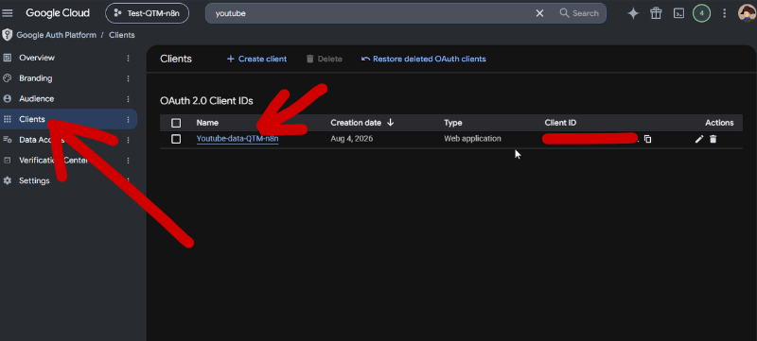The width and height of the screenshot is (757, 341).
Task: Click the Verification Center sidebar icon
Action: click(8, 161)
